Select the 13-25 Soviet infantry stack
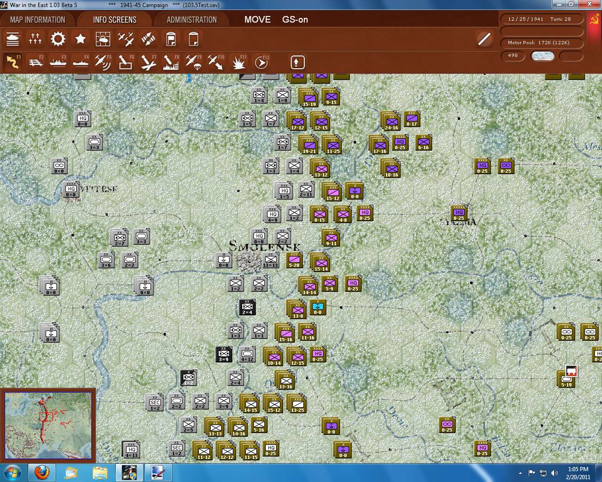Image resolution: width=602 pixels, height=482 pixels. 297,404
